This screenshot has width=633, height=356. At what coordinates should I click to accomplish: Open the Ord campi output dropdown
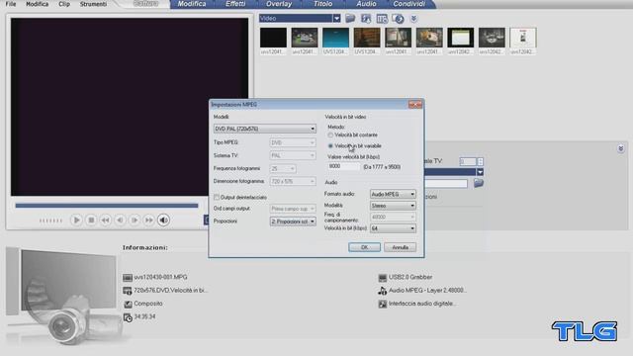click(293, 209)
